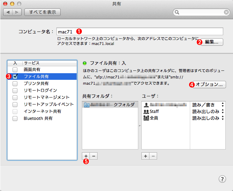Go forward with the right arrow button
Viewport: 233px width, 191px height.
[17, 12]
